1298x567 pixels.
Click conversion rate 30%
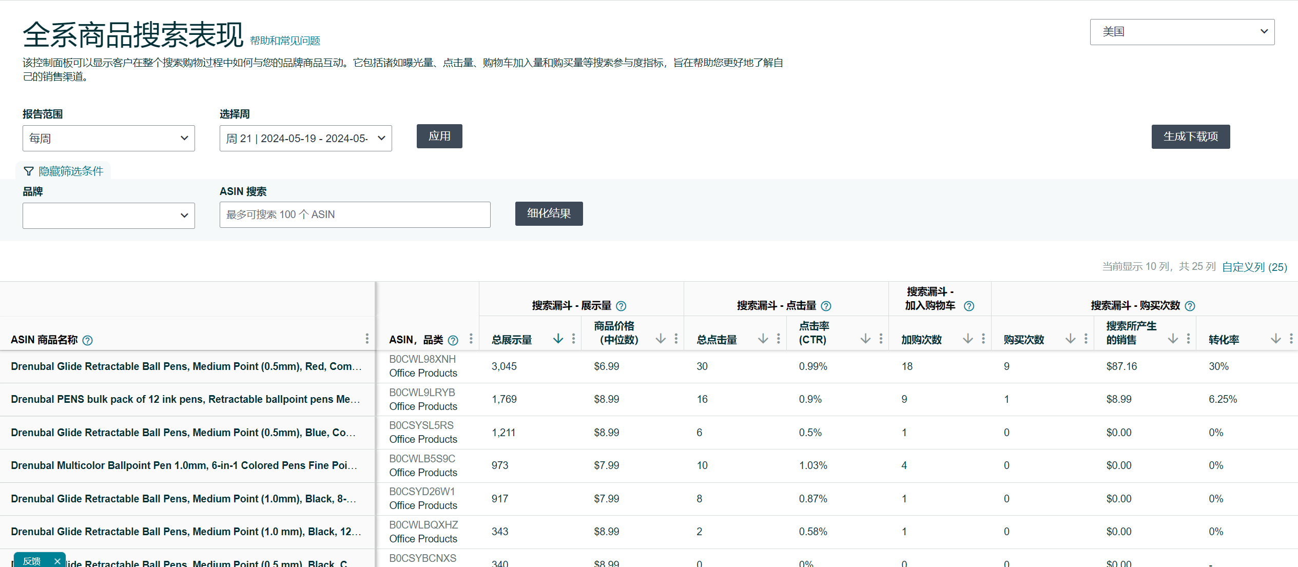click(1218, 366)
